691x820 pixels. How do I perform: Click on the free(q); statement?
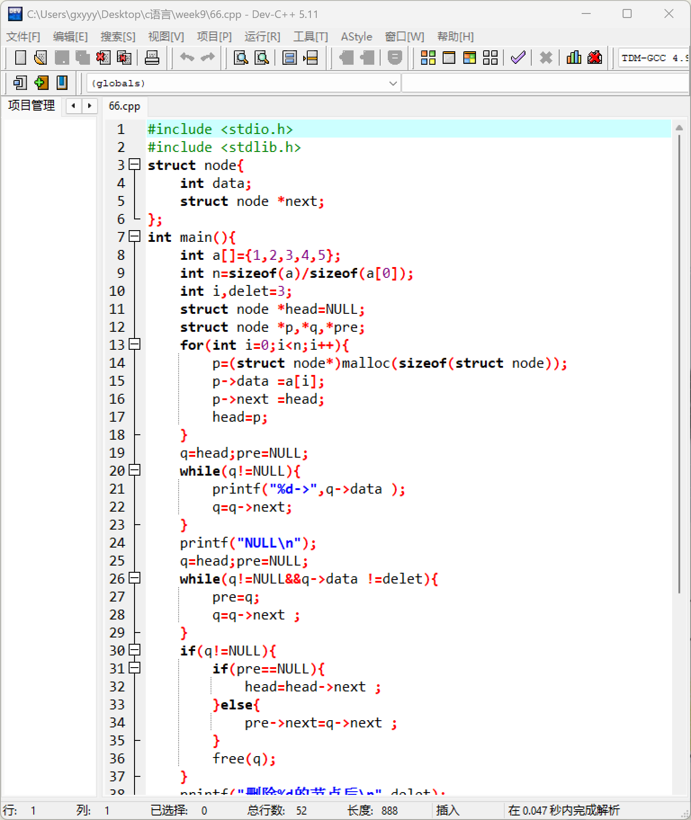[244, 758]
